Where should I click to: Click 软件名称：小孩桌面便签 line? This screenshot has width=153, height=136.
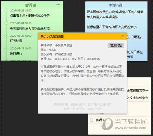[56, 45]
